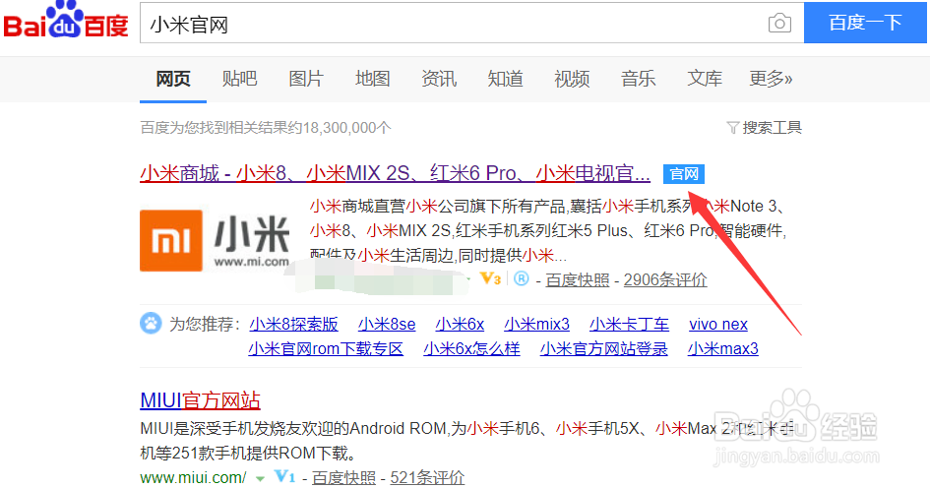The image size is (930, 488).
Task: Open the 2906条评价 reviews link
Action: click(665, 279)
